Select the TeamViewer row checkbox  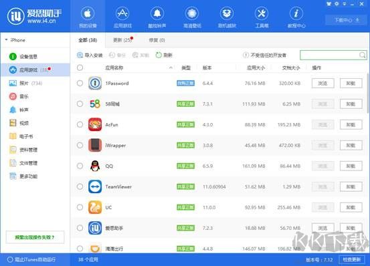coord(80,186)
